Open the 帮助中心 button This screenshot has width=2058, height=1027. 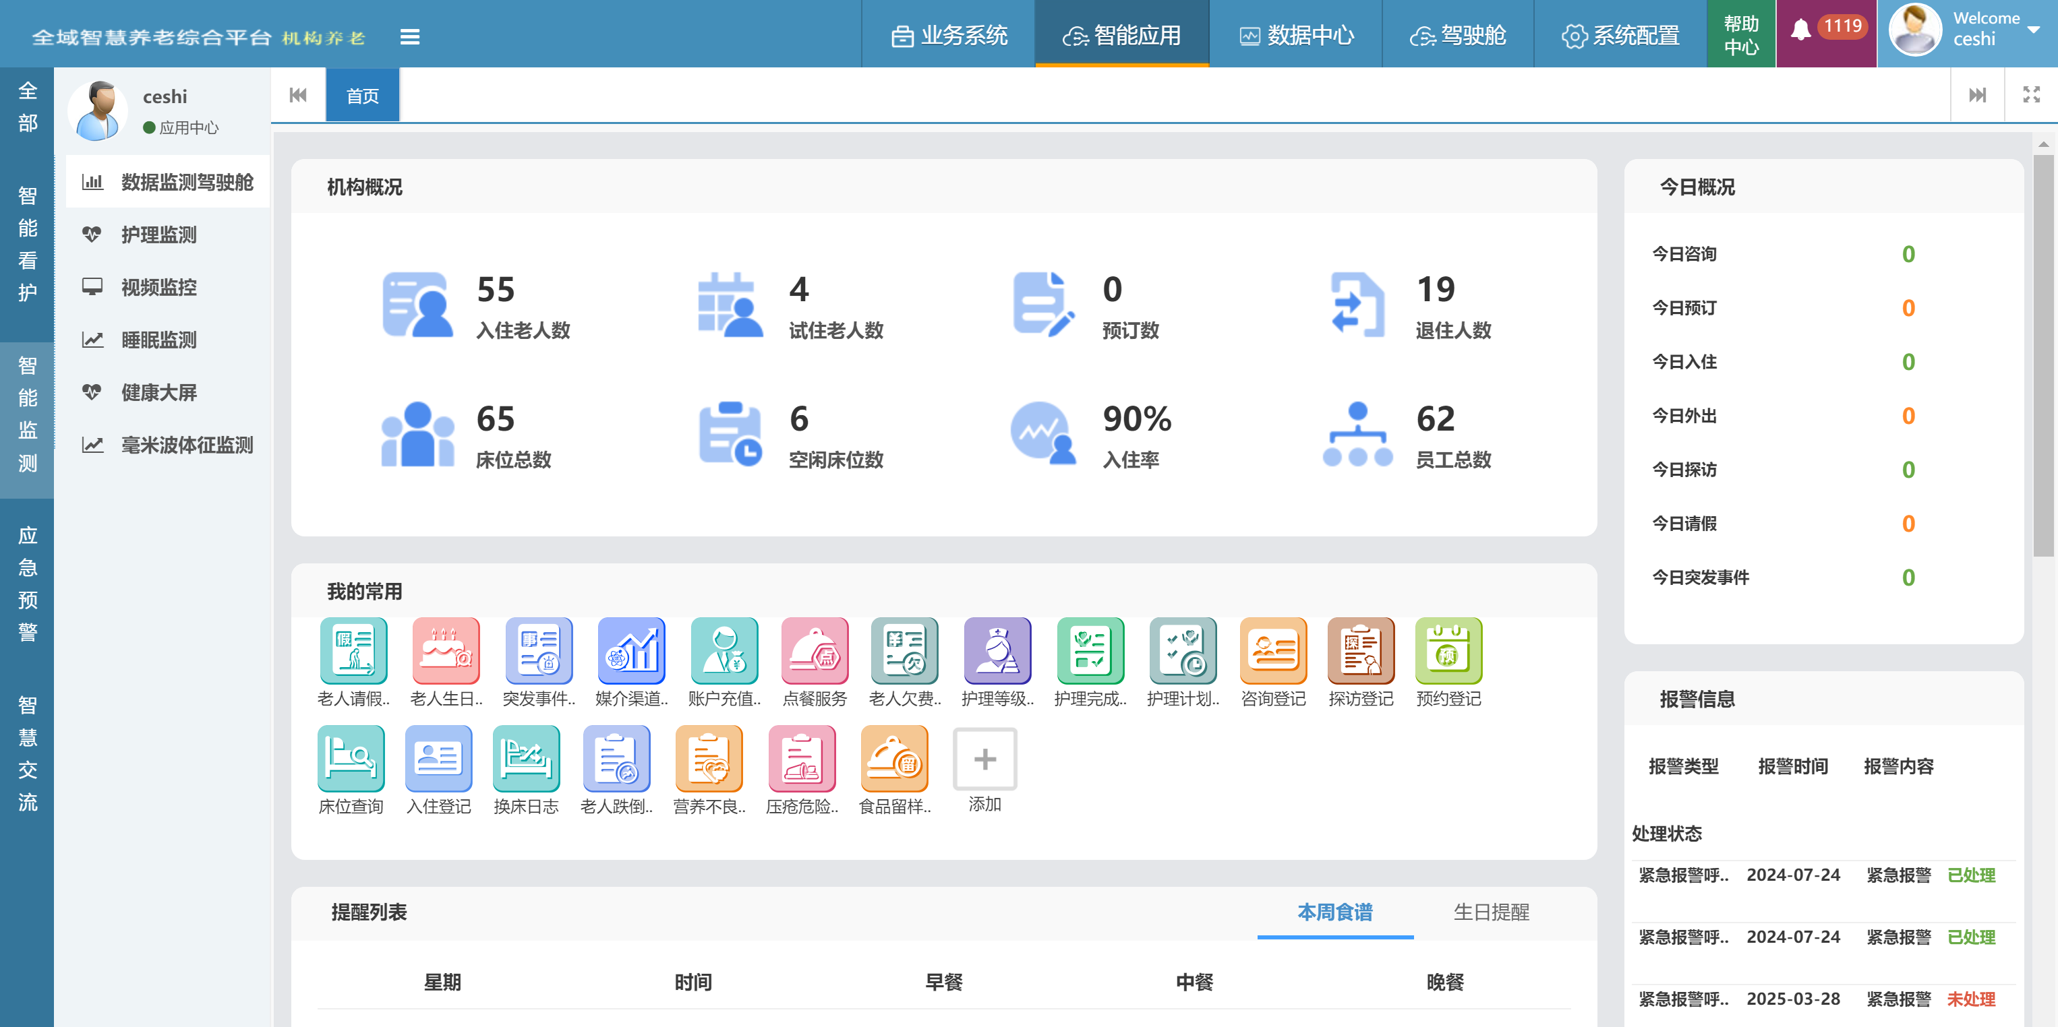[x=1741, y=35]
